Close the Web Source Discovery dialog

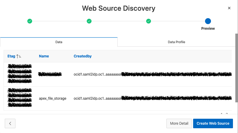(229, 8)
